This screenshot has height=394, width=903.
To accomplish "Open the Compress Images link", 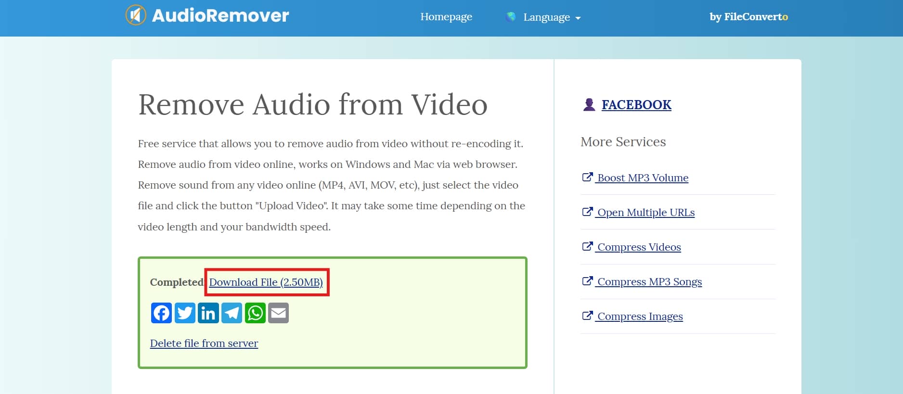I will point(640,317).
